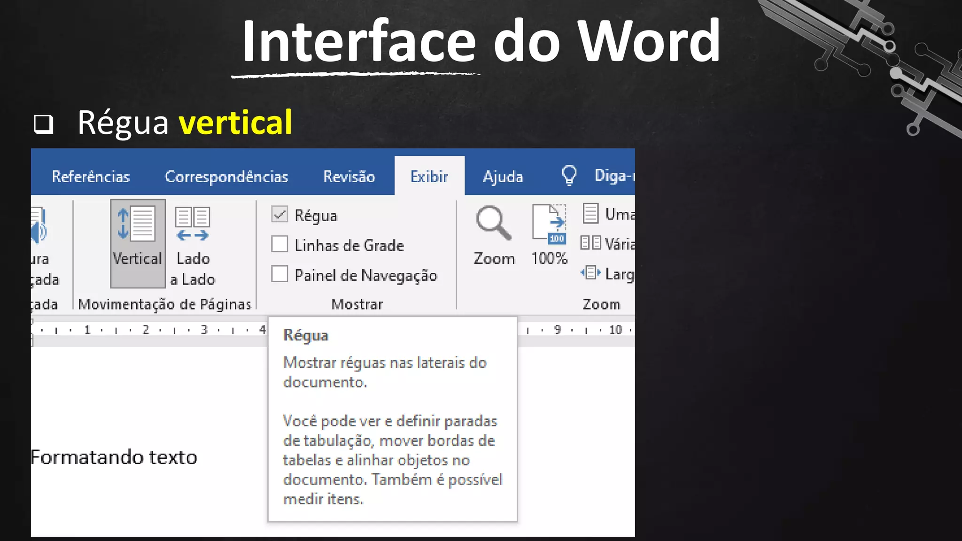The height and width of the screenshot is (541, 962).
Task: Open the Ajuda ribbon tab
Action: pyautogui.click(x=503, y=177)
